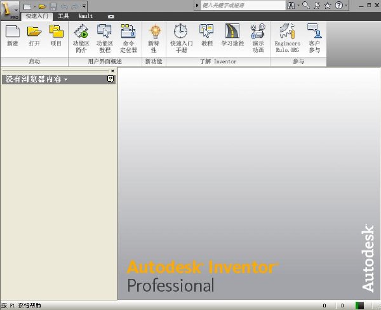Viewport: 381px width, 310px height.
Task: Click the binoculars search icon
Action: coord(291,5)
